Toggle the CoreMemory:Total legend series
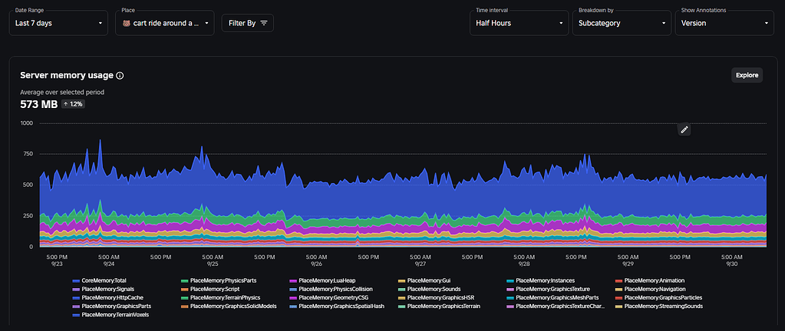Screen dimensions: 785x331 [98, 280]
